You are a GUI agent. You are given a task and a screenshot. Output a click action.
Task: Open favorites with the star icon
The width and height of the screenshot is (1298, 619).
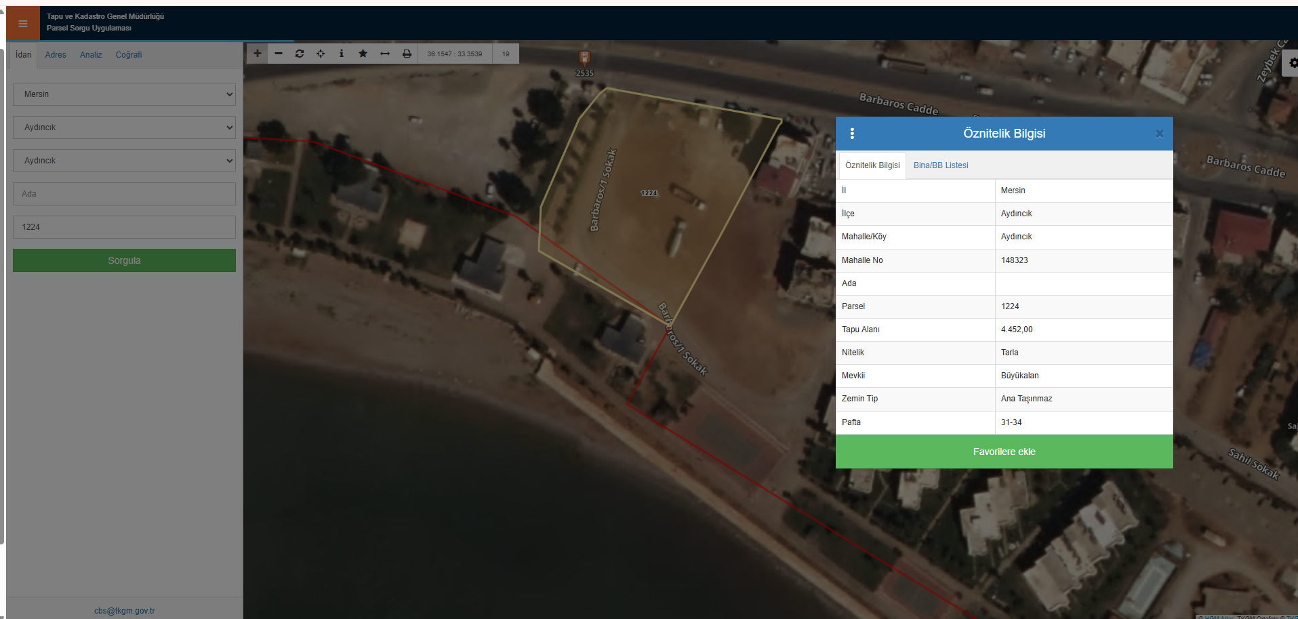pos(363,54)
